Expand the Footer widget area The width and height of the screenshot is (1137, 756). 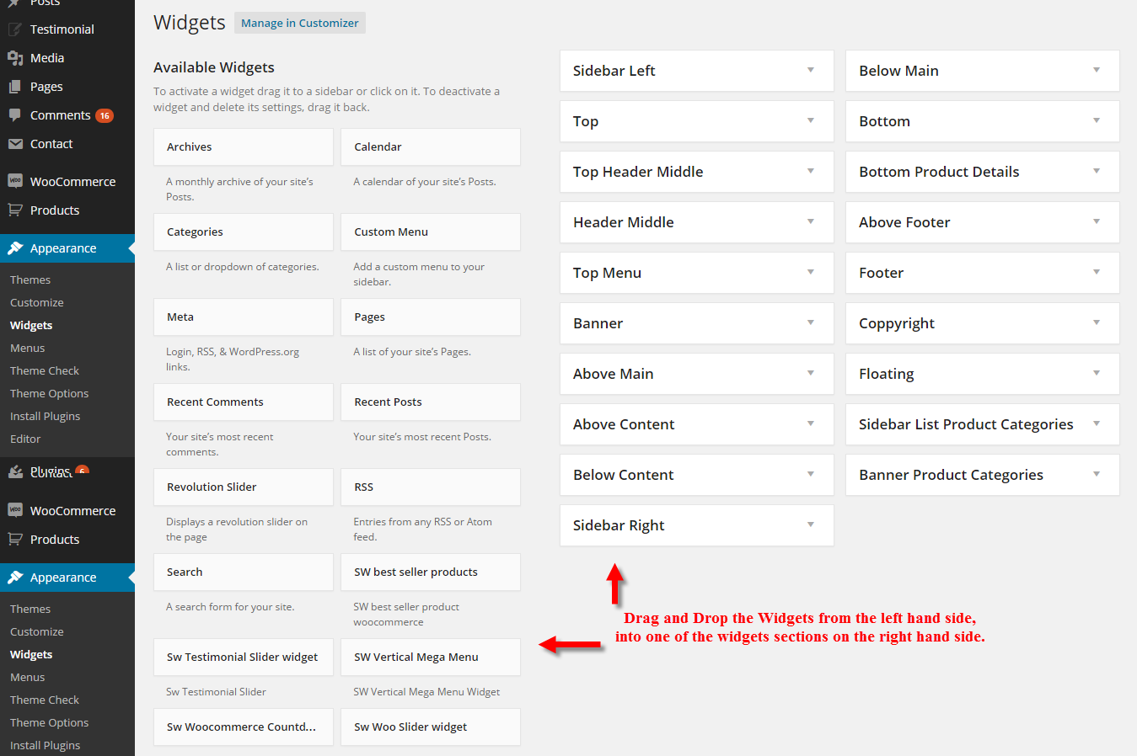(x=983, y=273)
